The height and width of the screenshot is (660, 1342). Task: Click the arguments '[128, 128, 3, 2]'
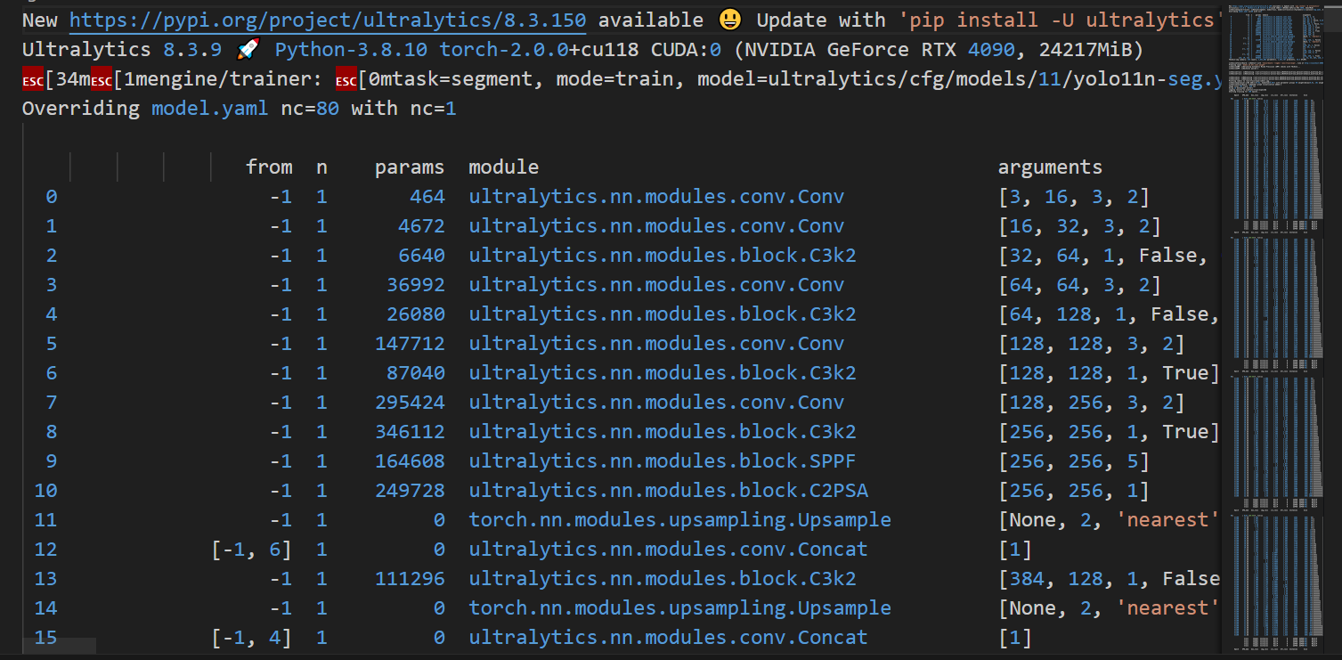[1091, 344]
